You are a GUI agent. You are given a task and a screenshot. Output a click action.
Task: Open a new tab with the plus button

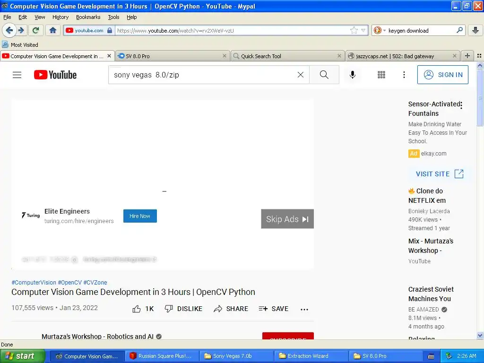(467, 56)
